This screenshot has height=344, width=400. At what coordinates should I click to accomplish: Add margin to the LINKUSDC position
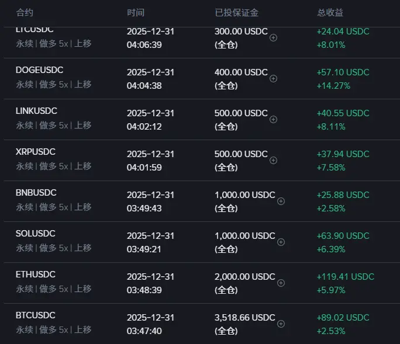pyautogui.click(x=273, y=119)
